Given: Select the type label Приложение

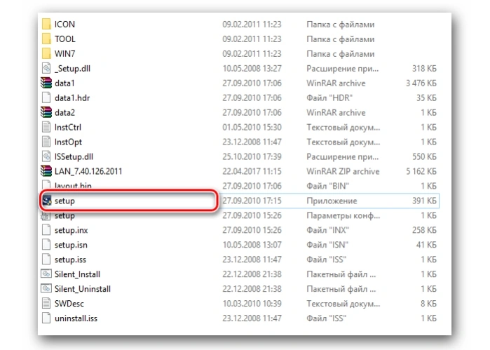Looking at the screenshot, I should coord(332,201).
